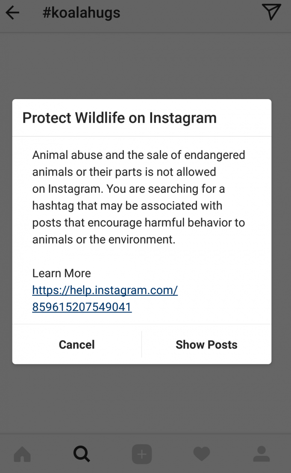Screen dimensions: 291x473
Task: Follow the help.instagram.com link
Action: [105, 290]
